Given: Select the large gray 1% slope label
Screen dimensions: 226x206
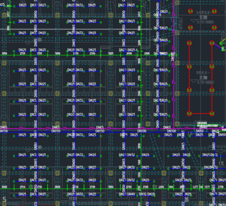Looking at the screenshot, I should (x=221, y=163).
